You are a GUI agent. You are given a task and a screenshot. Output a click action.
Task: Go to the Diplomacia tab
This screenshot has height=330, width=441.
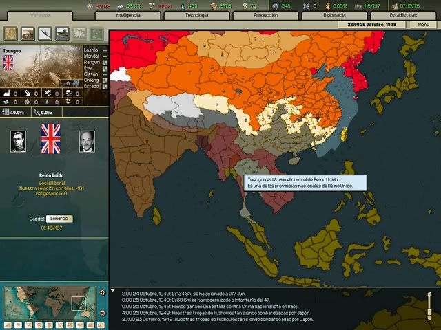[334, 14]
